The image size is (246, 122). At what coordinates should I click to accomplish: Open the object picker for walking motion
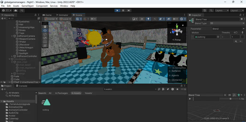pos(218,37)
